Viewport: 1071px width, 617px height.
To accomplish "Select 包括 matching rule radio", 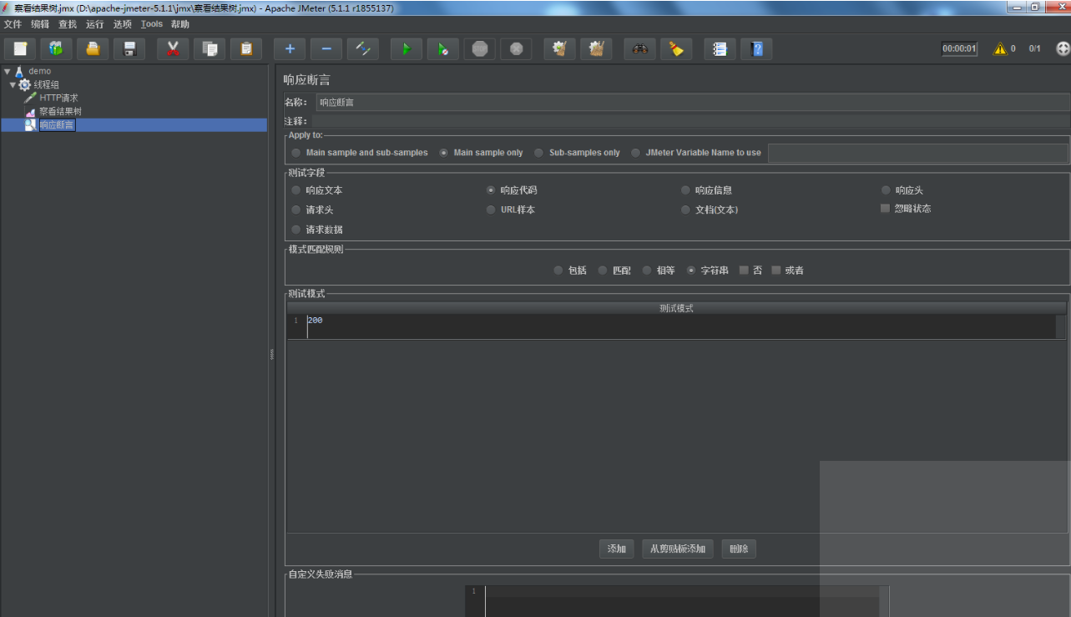I will tap(558, 271).
